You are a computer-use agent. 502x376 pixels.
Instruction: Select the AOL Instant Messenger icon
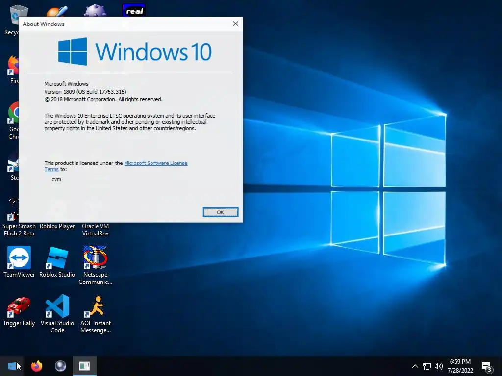click(x=95, y=313)
